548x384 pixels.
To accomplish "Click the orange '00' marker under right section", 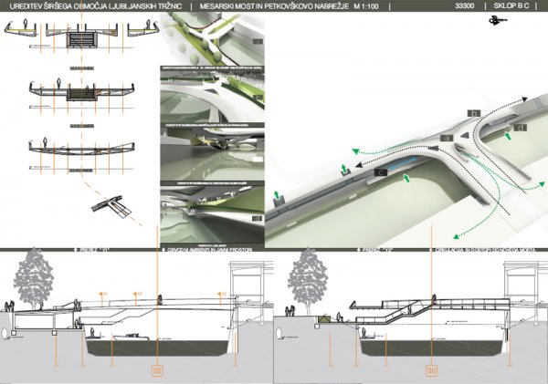I will 429,371.
